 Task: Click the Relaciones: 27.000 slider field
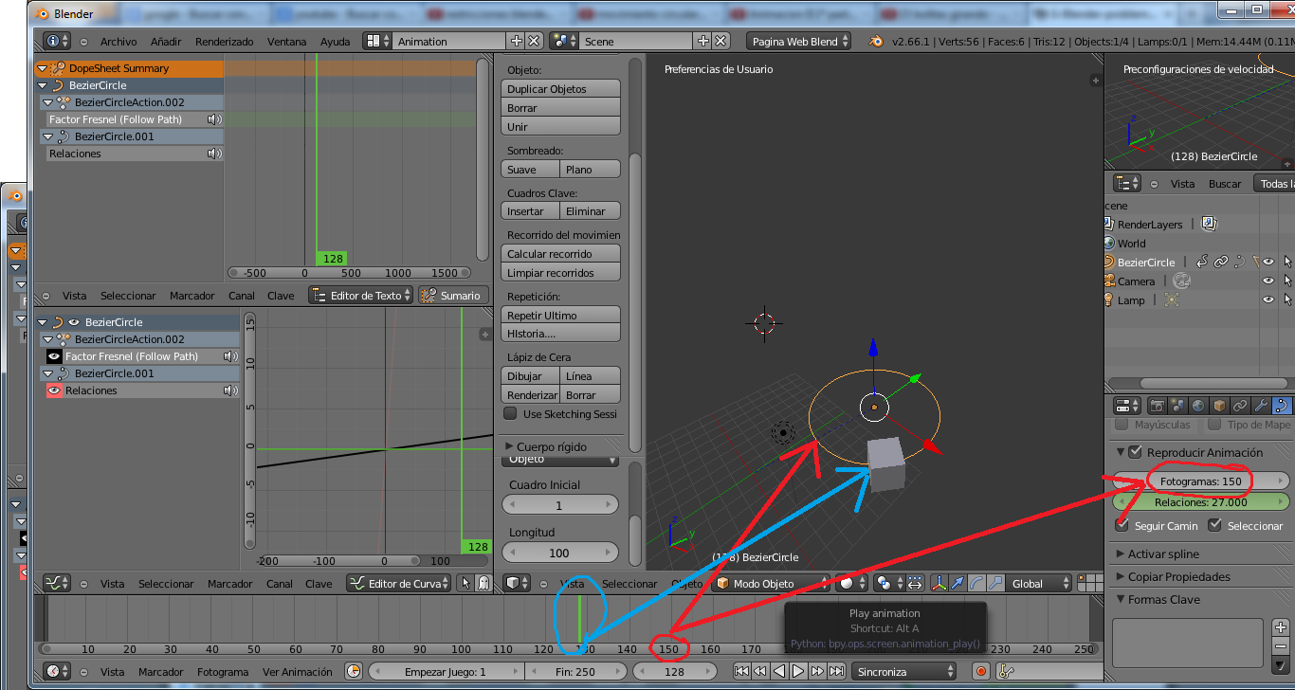(x=1201, y=502)
